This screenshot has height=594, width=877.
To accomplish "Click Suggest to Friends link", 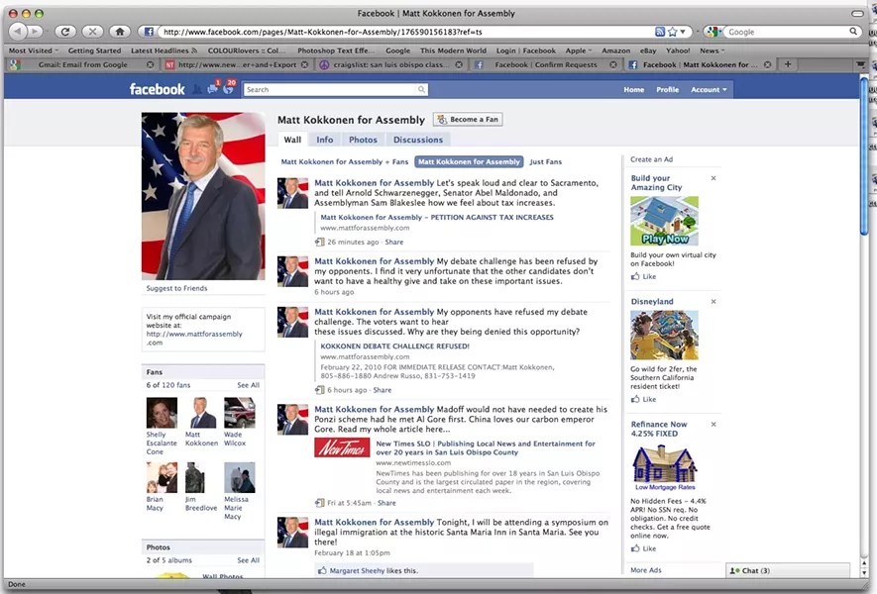I will click(x=176, y=288).
